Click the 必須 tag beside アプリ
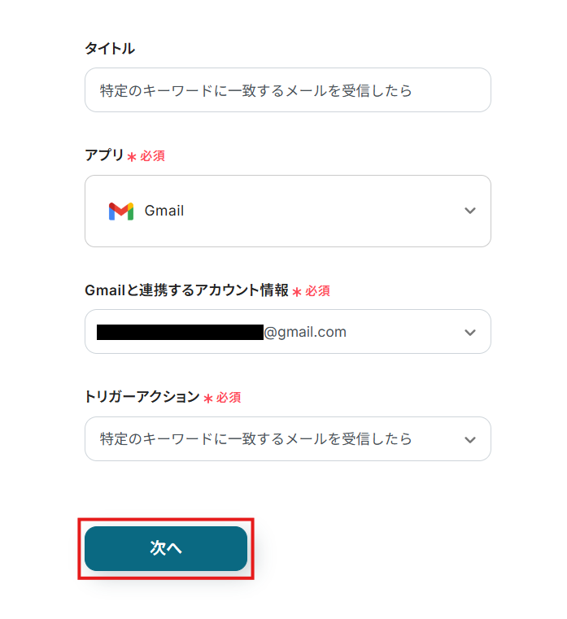The image size is (567, 619). tap(152, 155)
